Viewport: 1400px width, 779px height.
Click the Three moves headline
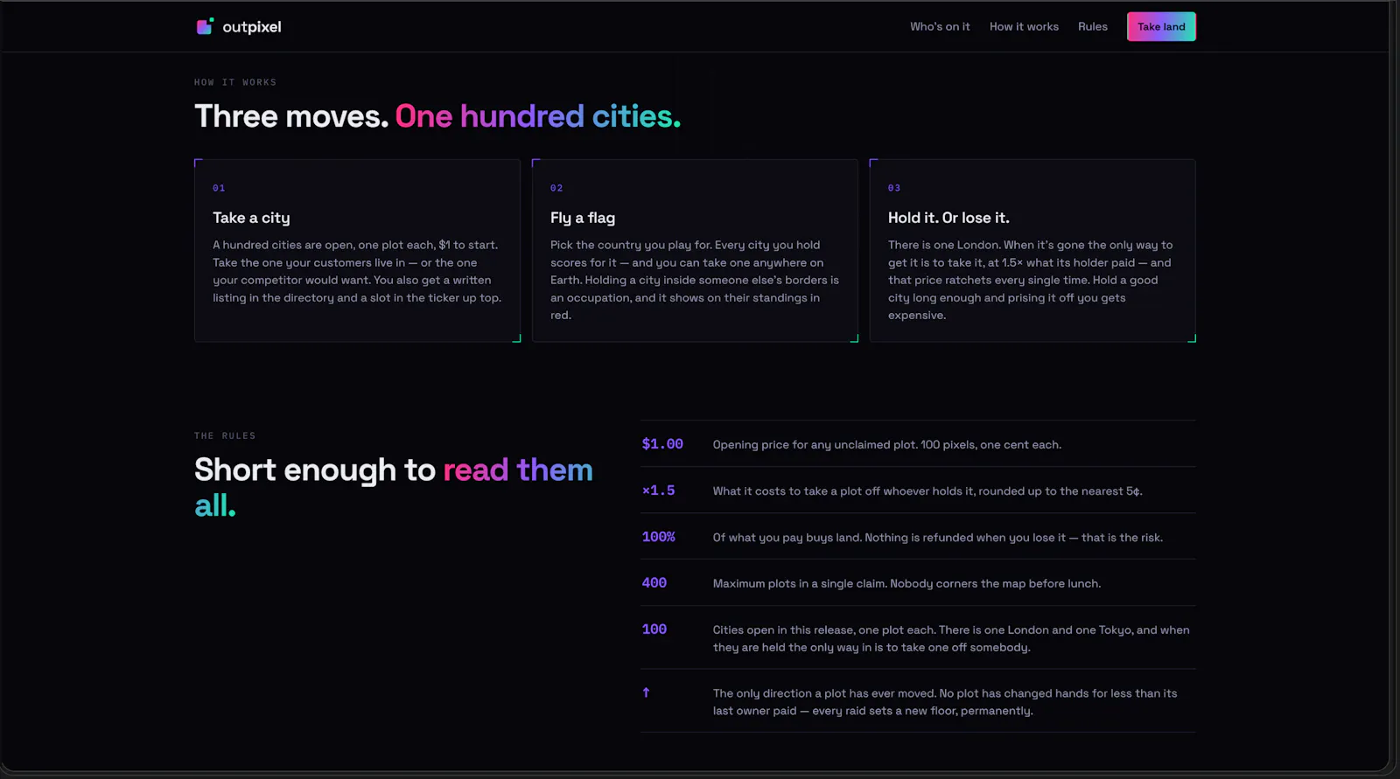coord(437,116)
